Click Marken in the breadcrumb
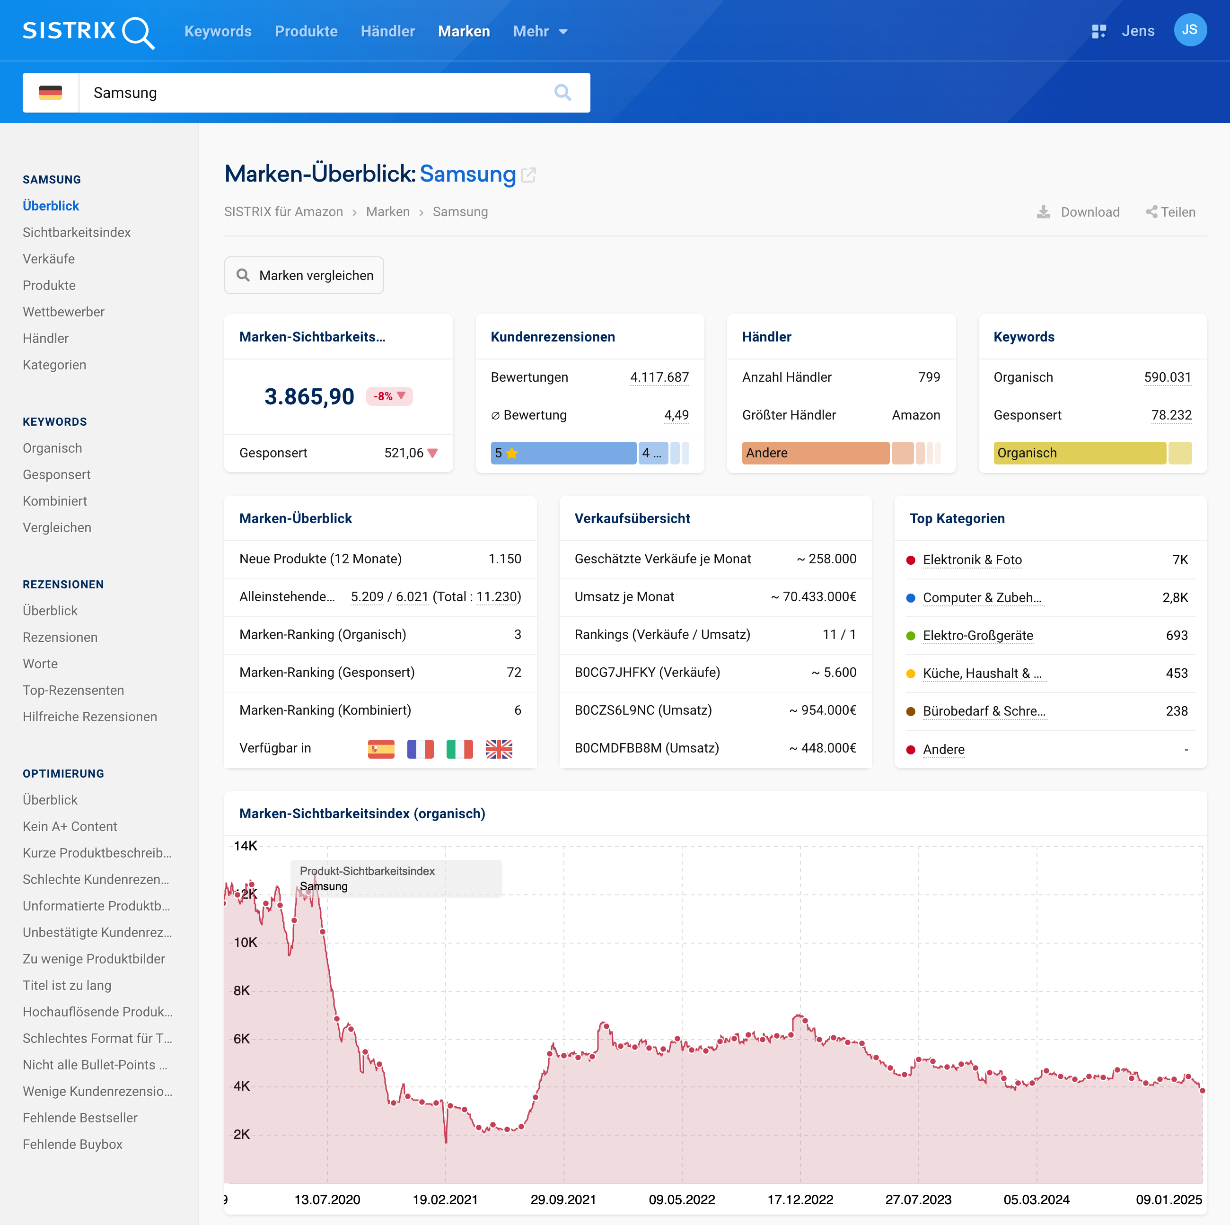1230x1225 pixels. pos(388,212)
